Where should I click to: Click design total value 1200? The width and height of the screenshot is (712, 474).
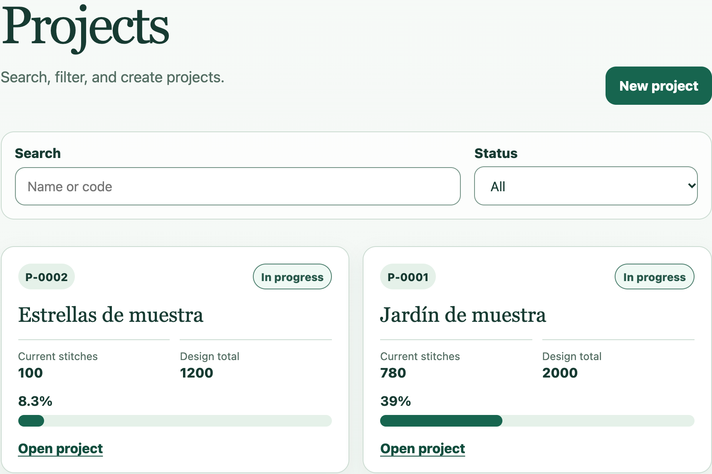click(x=196, y=373)
